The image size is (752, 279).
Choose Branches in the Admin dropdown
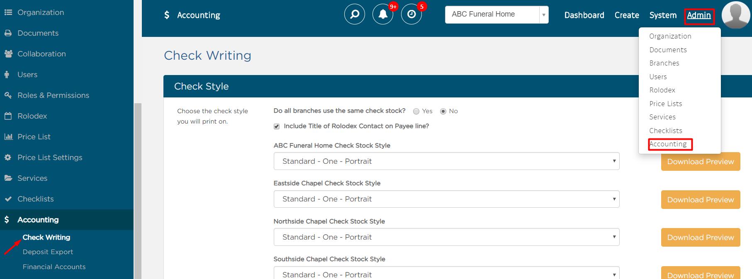click(x=664, y=63)
